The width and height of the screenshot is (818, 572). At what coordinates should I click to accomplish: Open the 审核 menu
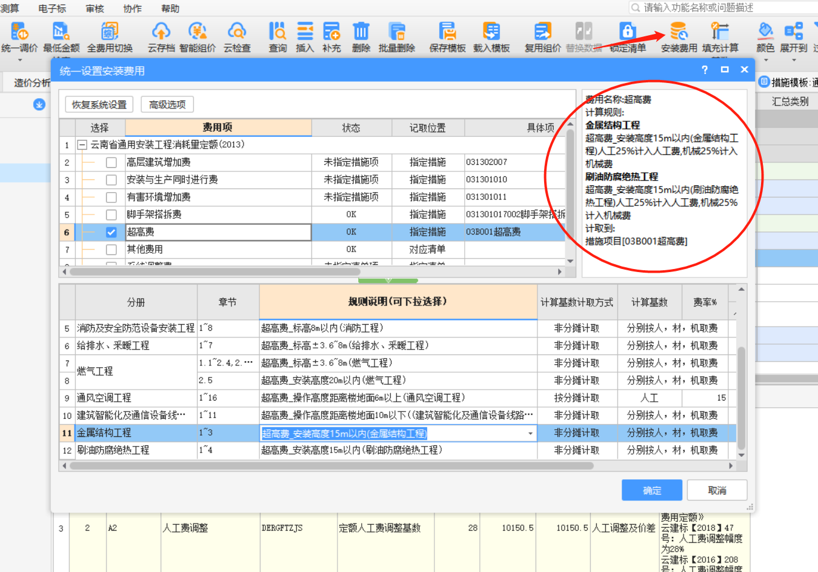click(95, 8)
